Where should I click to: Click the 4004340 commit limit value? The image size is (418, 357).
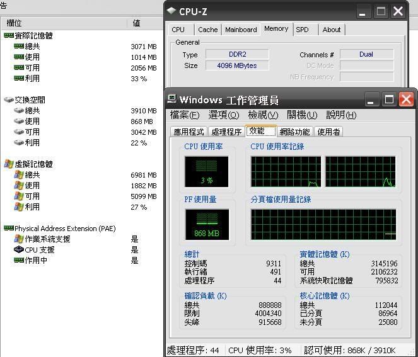[268, 314]
